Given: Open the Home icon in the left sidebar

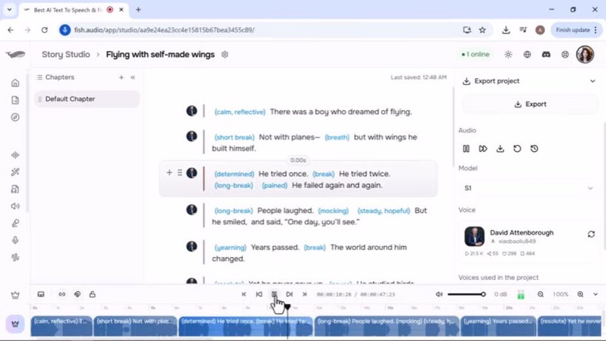Looking at the screenshot, I should (15, 83).
